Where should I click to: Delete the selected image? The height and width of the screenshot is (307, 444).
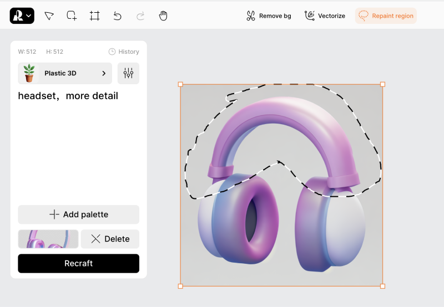click(110, 239)
